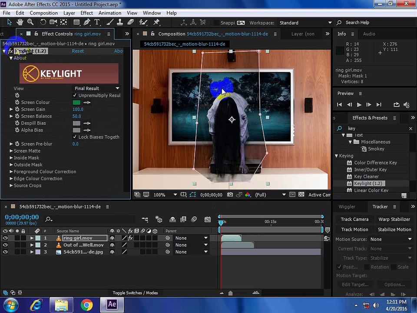Click Toggle Switches / Modes button
Viewport: 417px width, 313px height.
click(135, 293)
